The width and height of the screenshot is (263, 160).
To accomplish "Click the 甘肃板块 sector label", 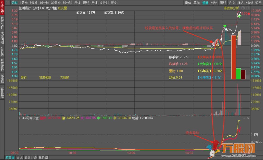I will (45, 77).
